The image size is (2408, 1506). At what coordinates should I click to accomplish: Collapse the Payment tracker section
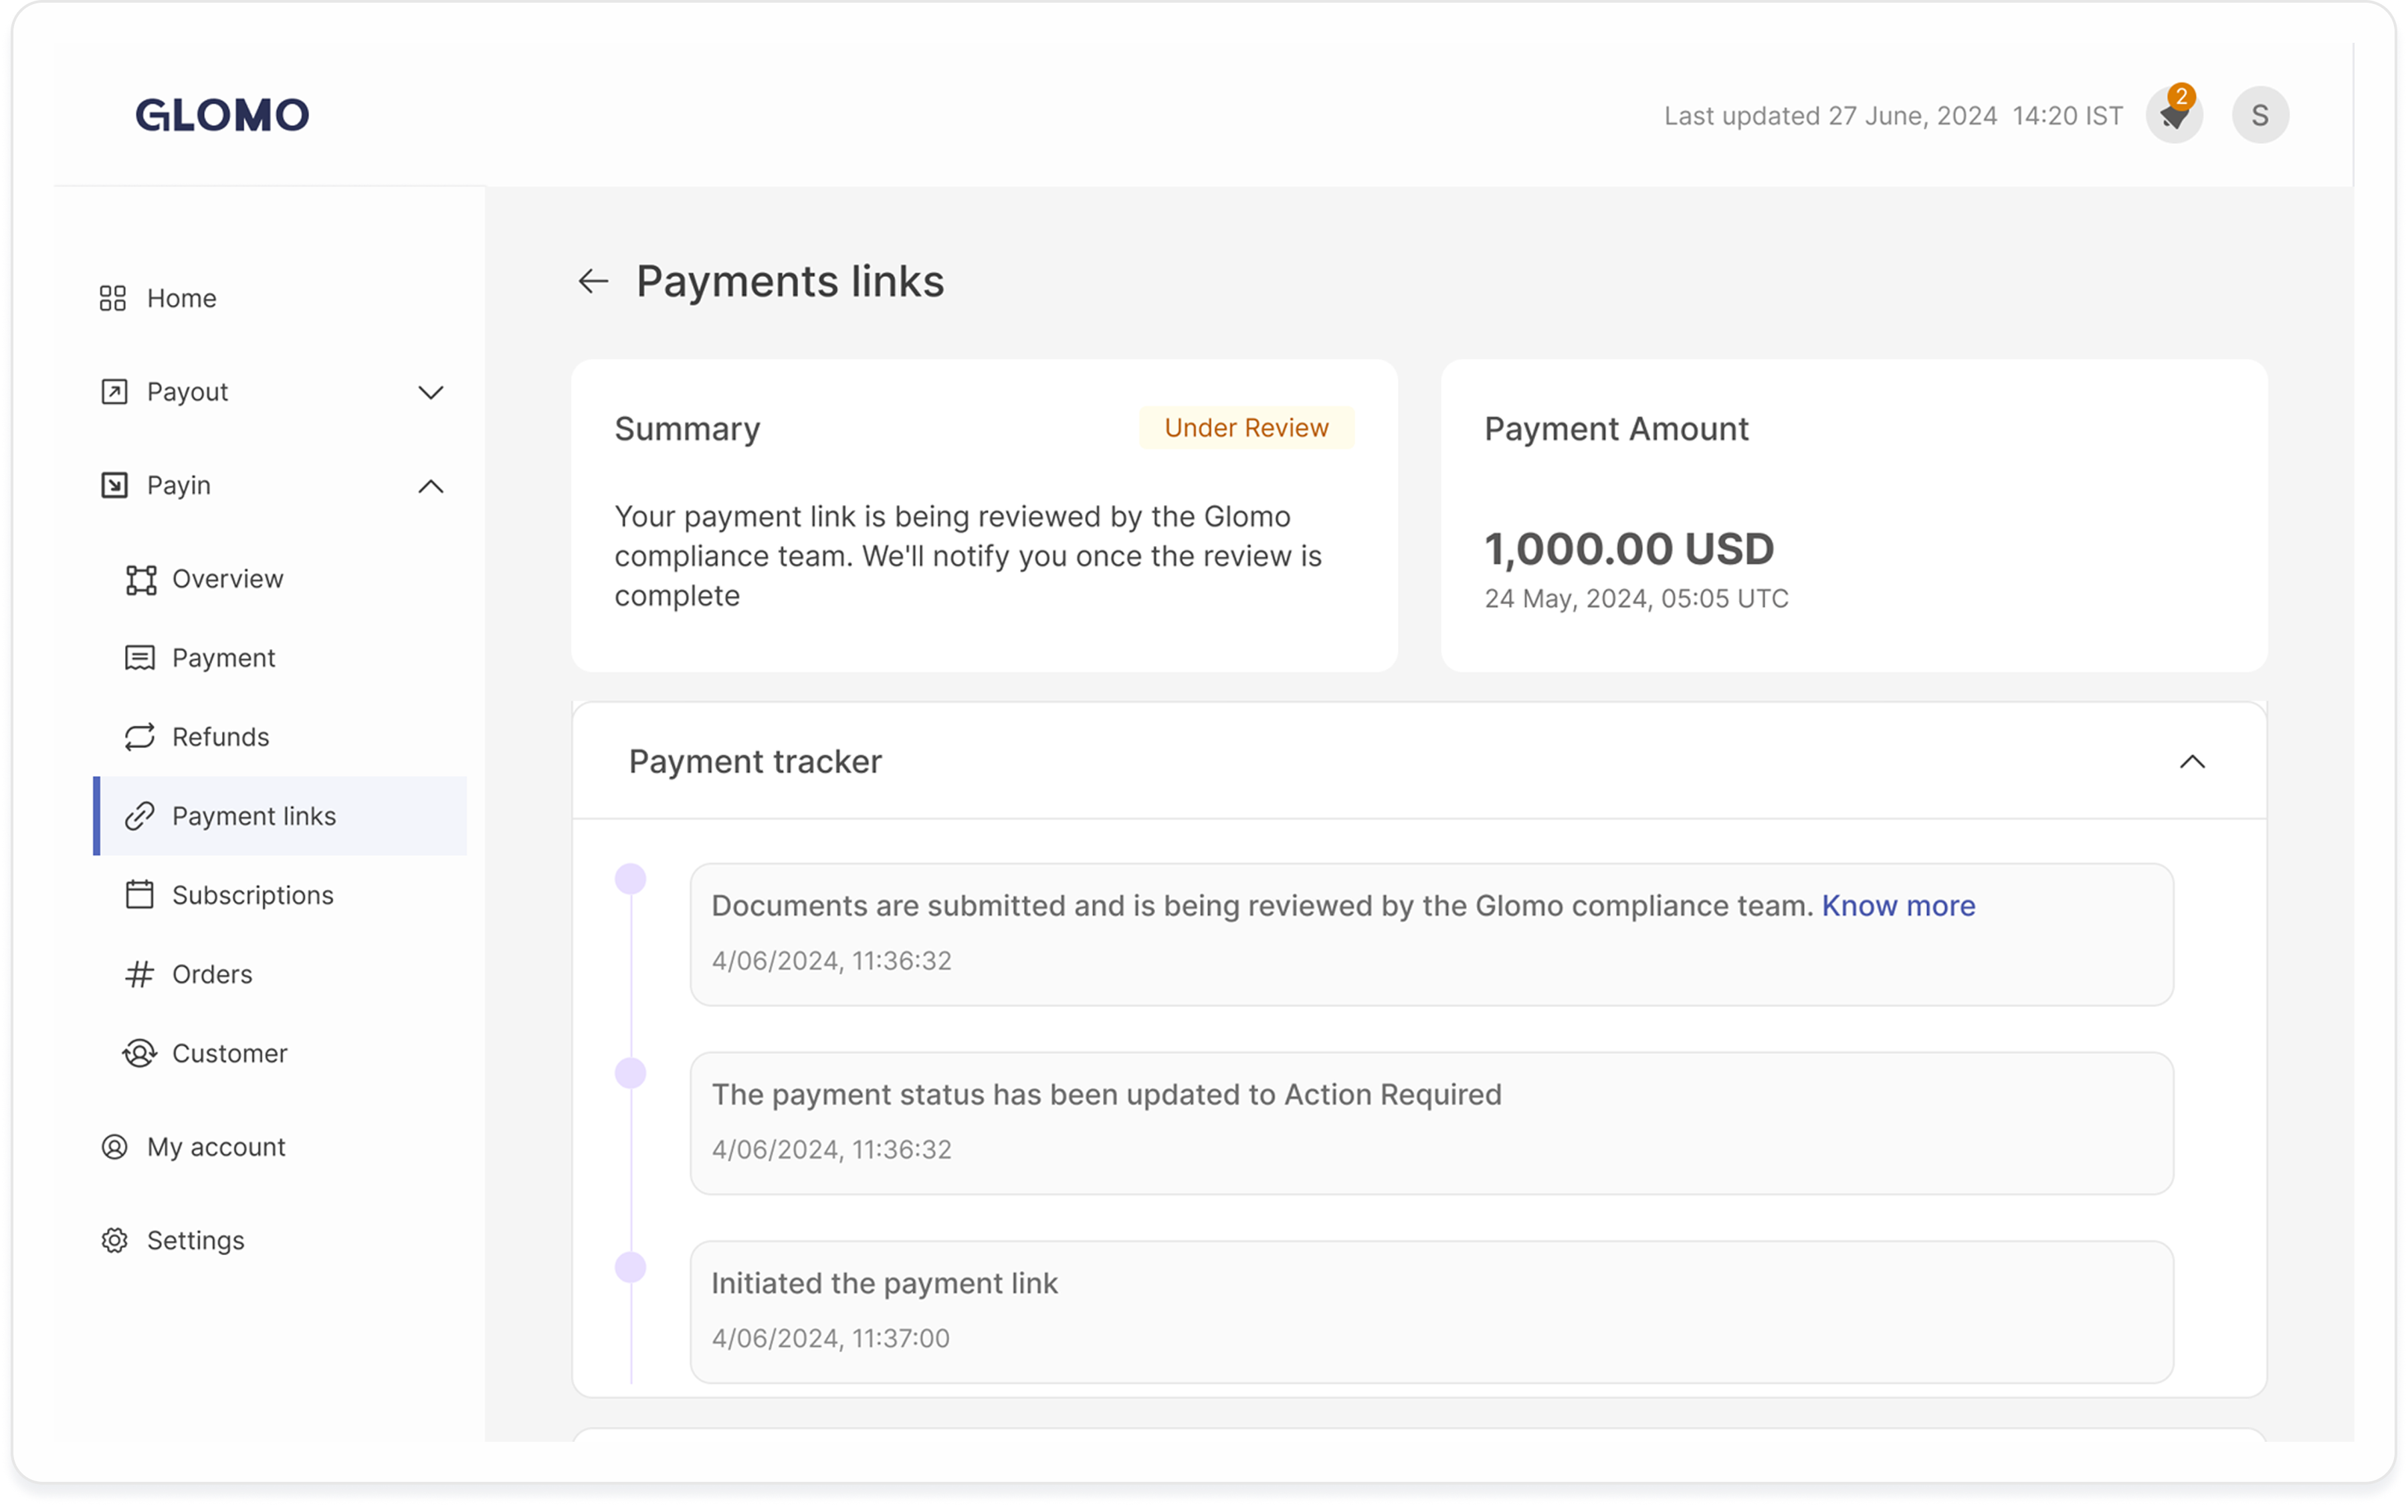tap(2192, 762)
